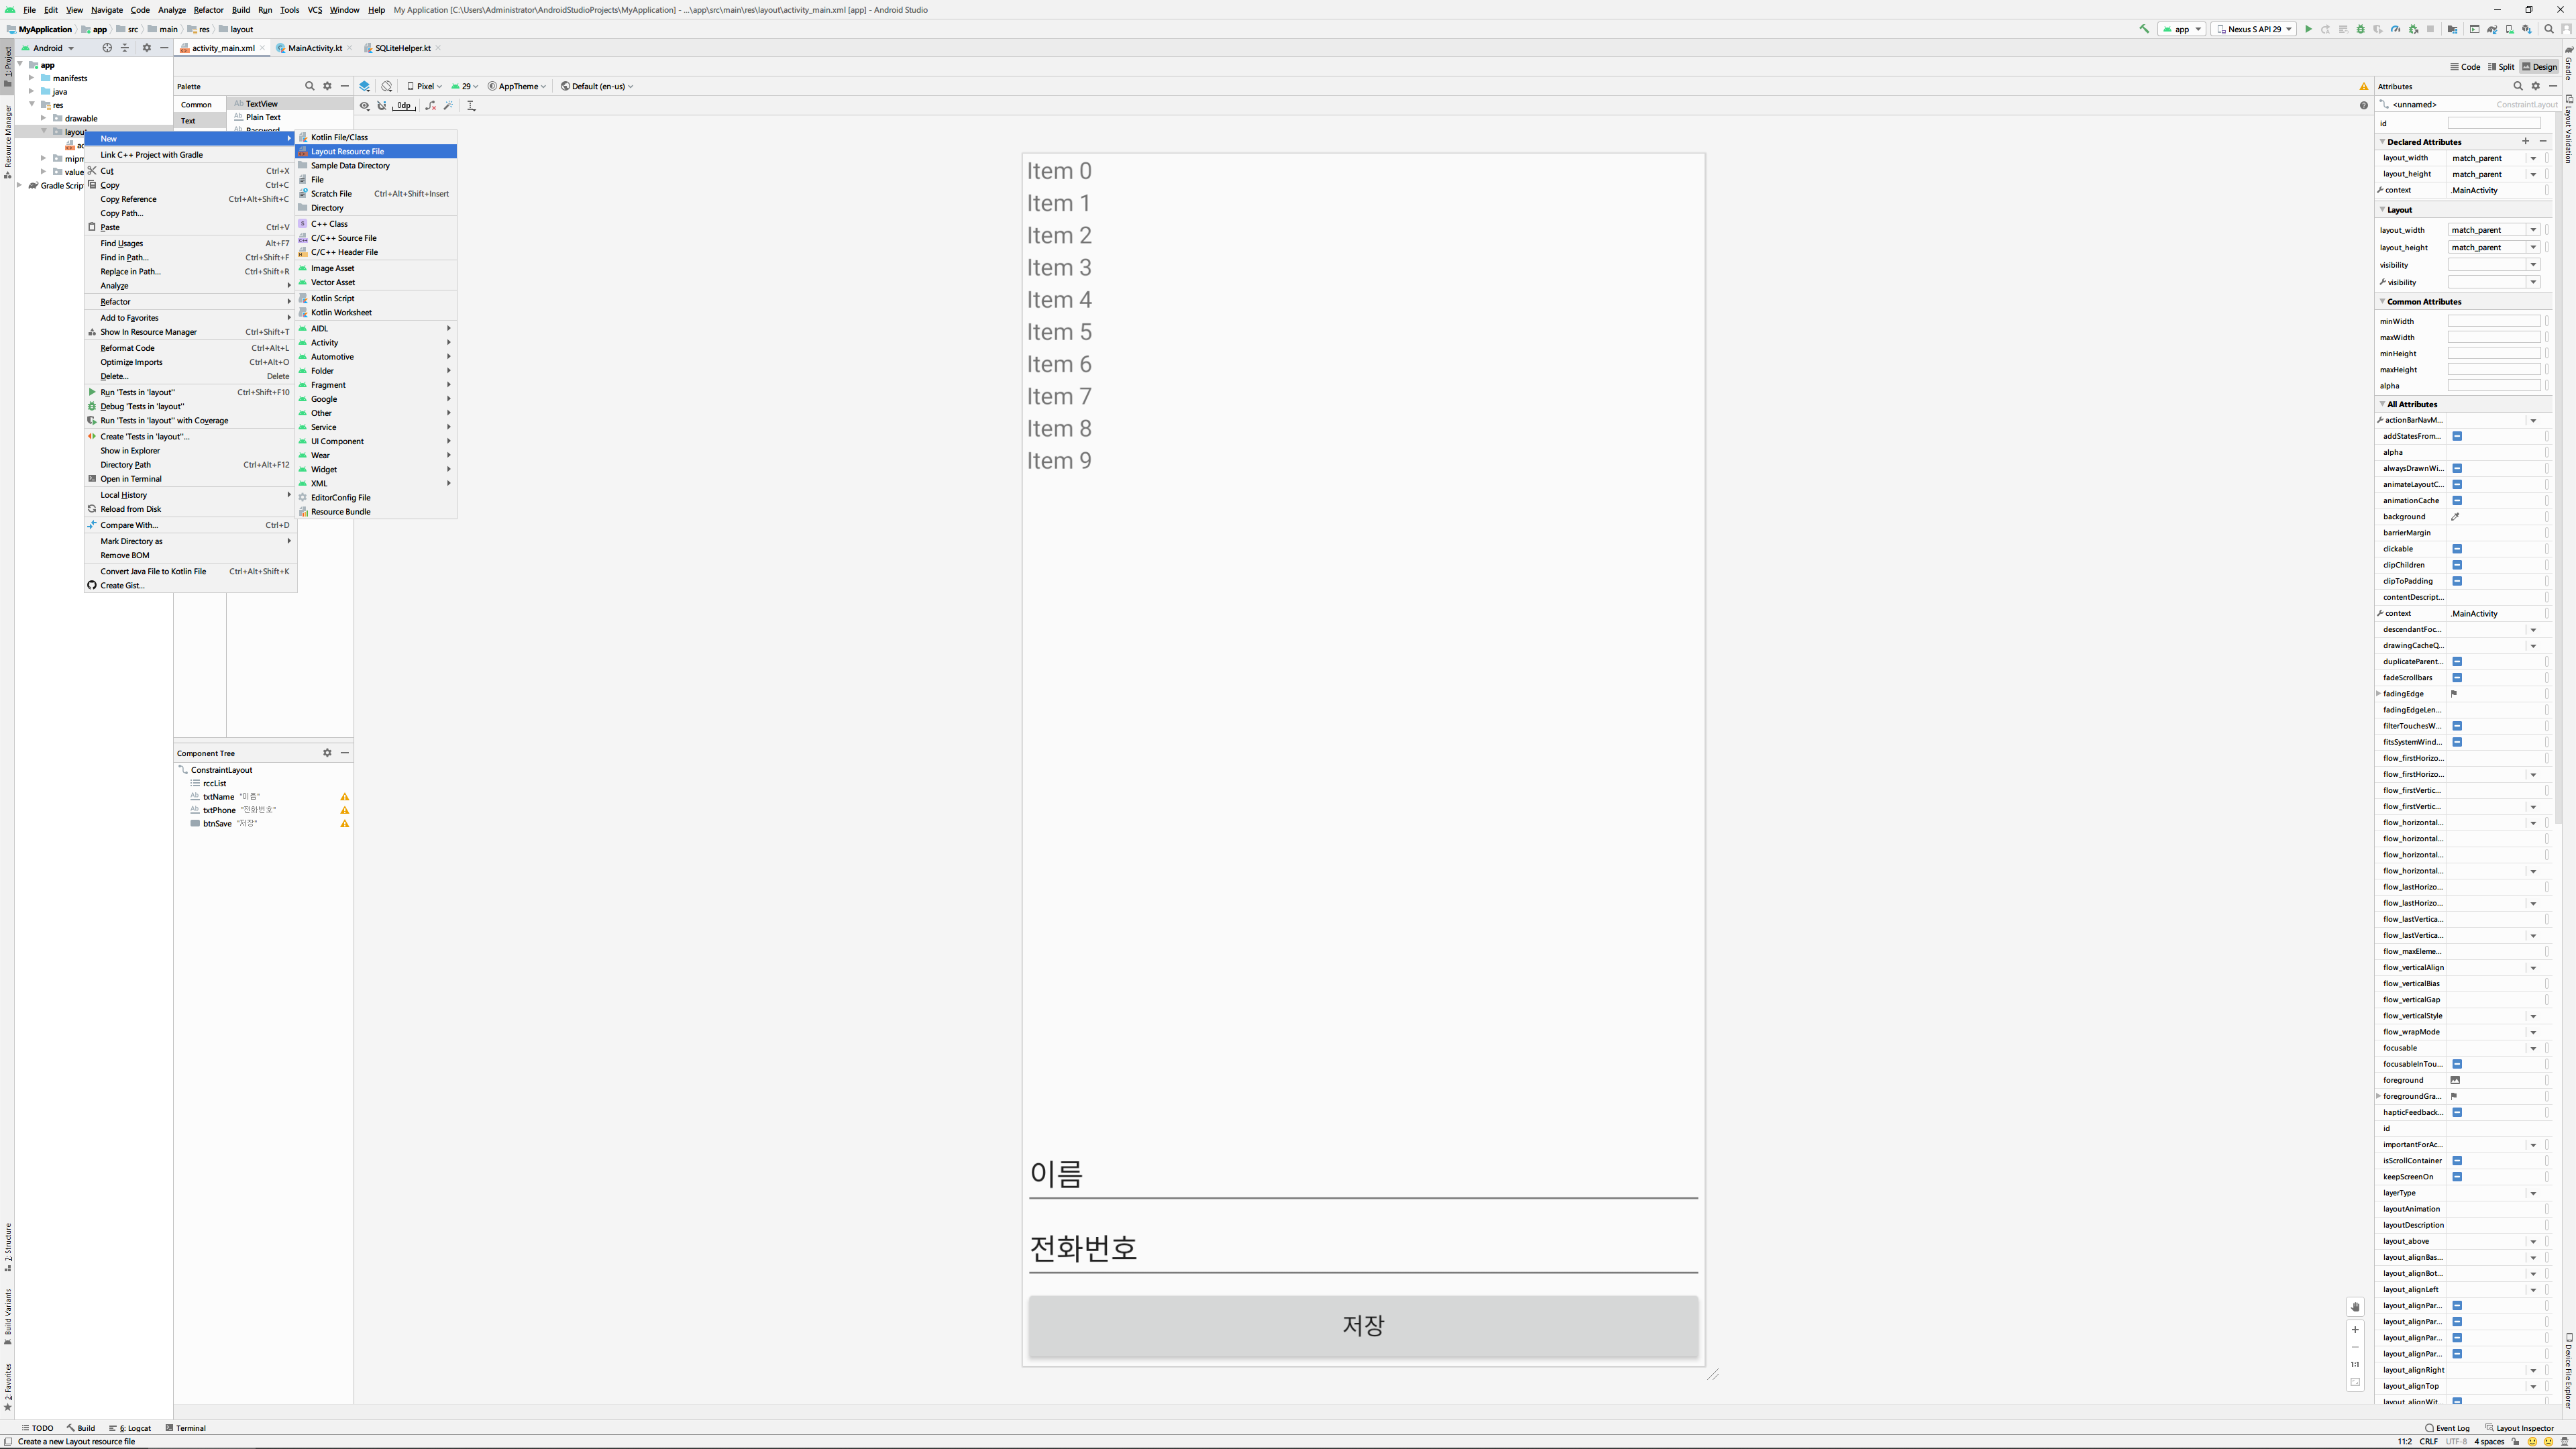This screenshot has height=1449, width=2576.
Task: Run the app with green play icon
Action: pos(2308,29)
